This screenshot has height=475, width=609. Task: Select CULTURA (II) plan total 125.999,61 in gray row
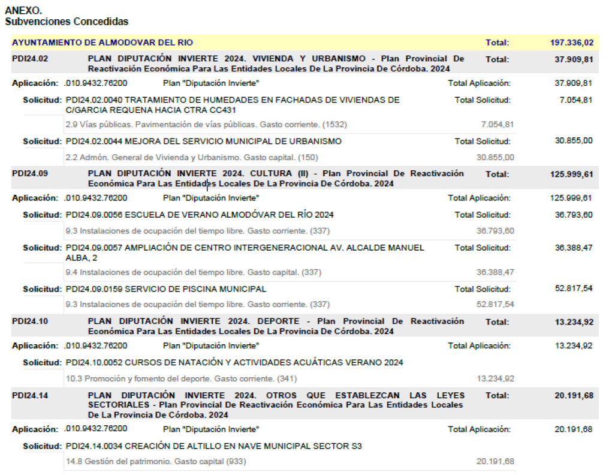pyautogui.click(x=572, y=174)
